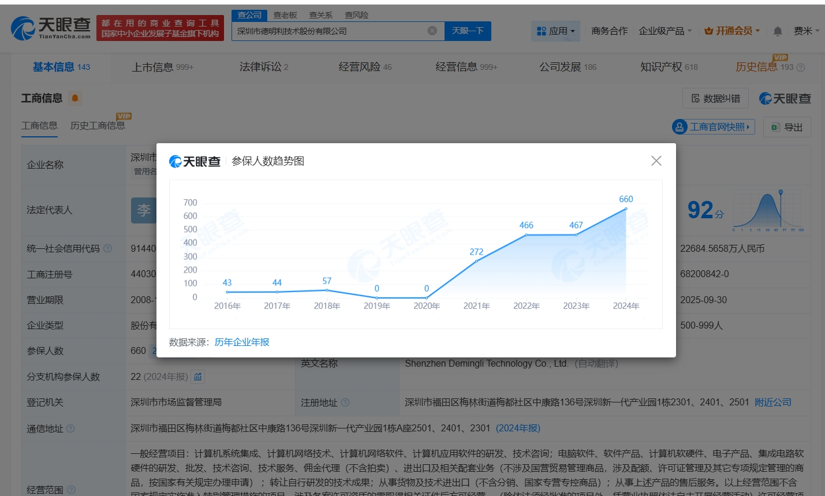The image size is (825, 496).
Task: Click the red 都在用的商业查询工具 banner
Action: click(x=160, y=28)
